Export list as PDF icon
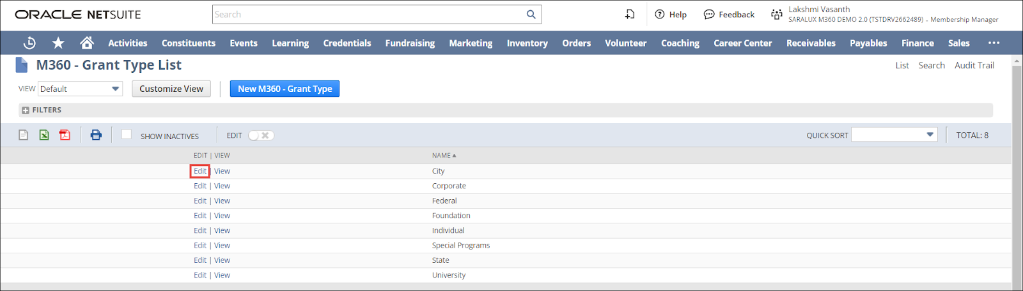This screenshot has width=1023, height=291. [65, 135]
